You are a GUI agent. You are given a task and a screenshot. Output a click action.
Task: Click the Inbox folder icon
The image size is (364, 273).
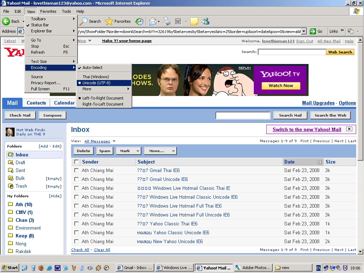11,154
